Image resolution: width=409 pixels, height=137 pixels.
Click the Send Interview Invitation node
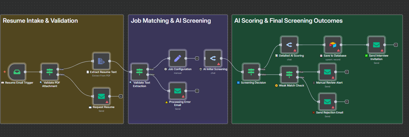click(x=376, y=45)
